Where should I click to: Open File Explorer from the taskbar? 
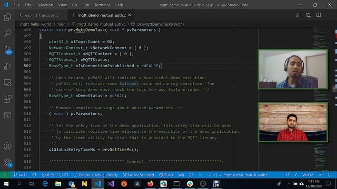pyautogui.click(x=58, y=184)
